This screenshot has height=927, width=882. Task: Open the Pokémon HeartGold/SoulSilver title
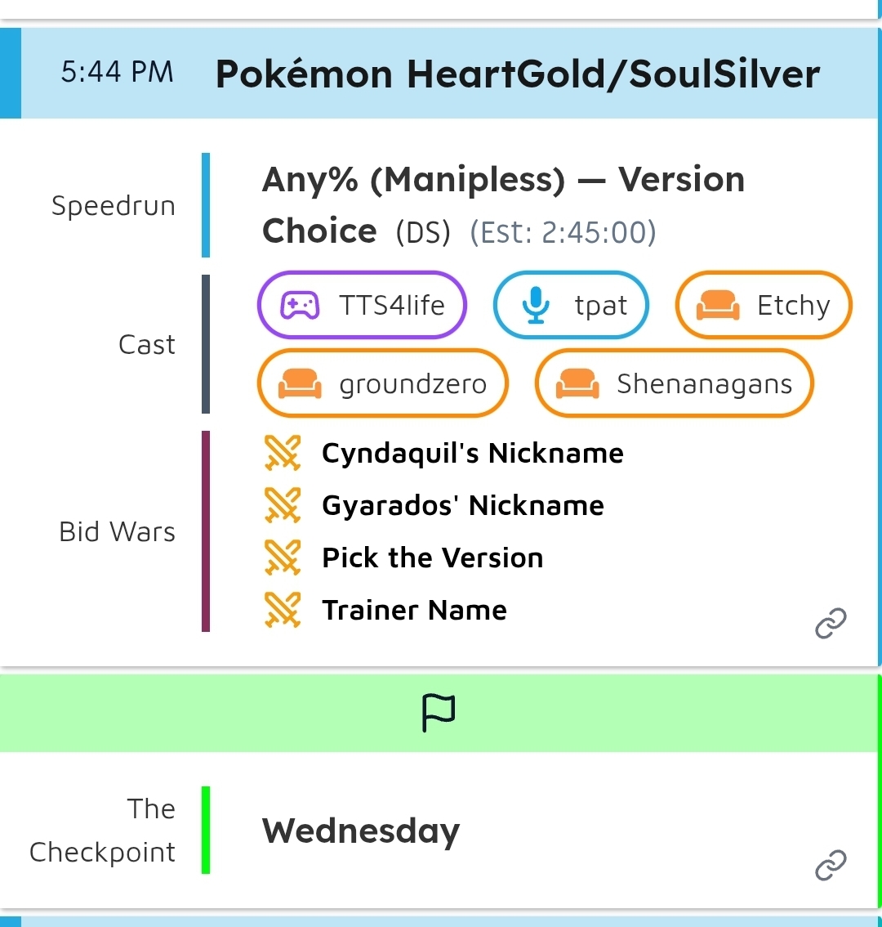pos(517,74)
